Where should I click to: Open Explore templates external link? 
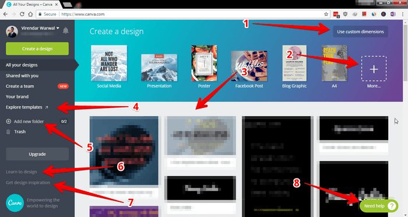27,107
